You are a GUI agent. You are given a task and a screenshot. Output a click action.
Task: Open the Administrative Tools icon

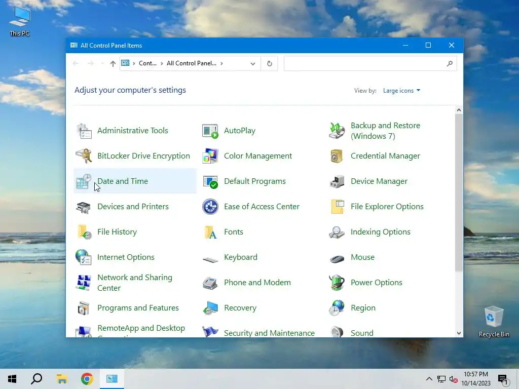coord(84,131)
